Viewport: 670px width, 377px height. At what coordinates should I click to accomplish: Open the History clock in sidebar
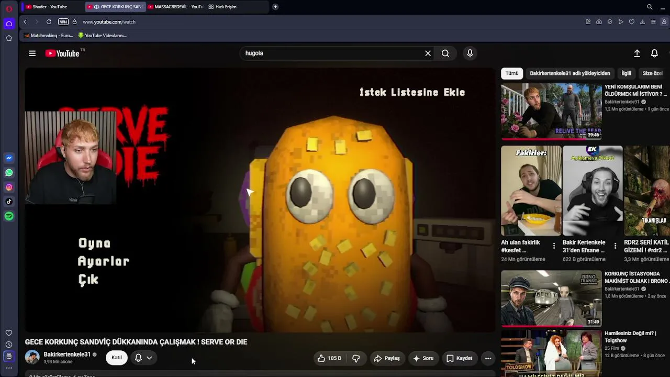point(9,345)
